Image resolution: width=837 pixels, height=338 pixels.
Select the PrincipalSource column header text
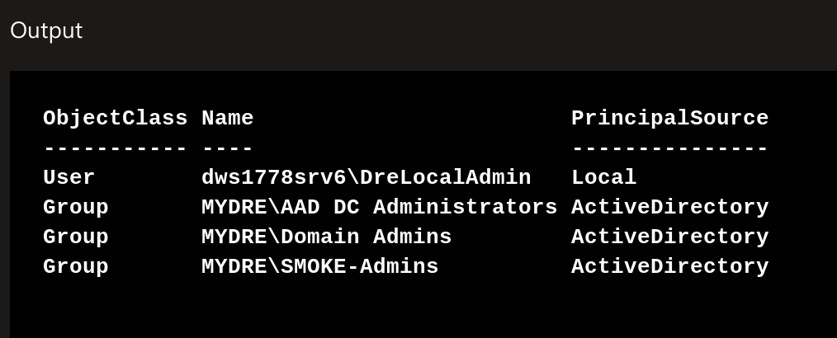pyautogui.click(x=670, y=119)
